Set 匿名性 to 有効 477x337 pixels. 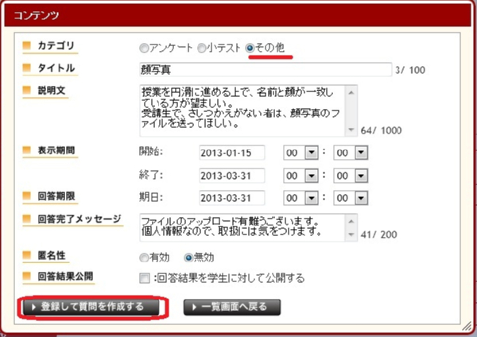[x=143, y=258]
